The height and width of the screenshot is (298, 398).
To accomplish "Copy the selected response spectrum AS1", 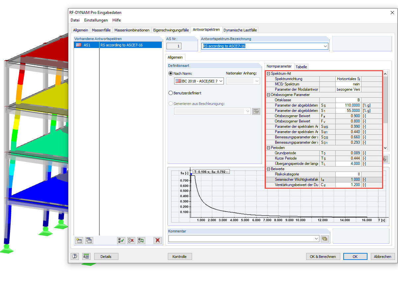I will tap(89, 240).
